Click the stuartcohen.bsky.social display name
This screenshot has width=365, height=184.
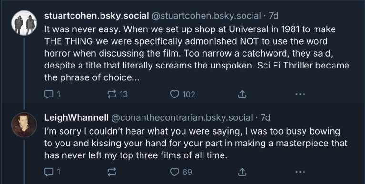[96, 16]
